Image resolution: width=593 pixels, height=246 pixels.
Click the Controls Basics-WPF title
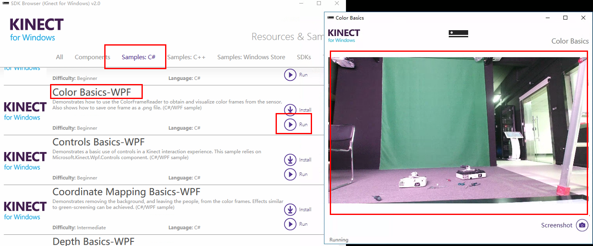tap(98, 142)
